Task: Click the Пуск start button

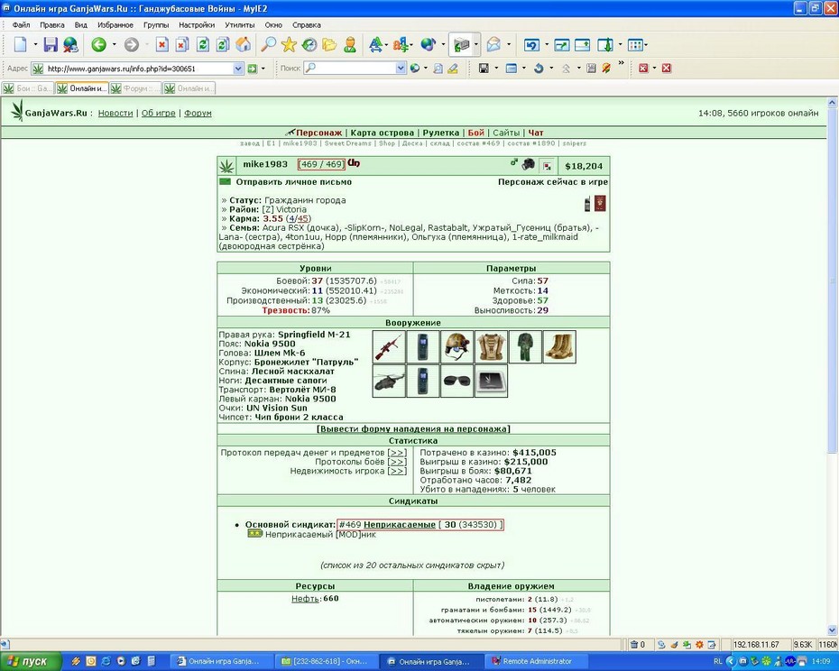Action: [30, 661]
